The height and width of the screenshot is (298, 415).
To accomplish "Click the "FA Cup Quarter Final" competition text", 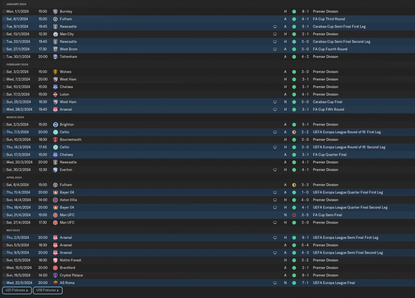I will 330,155.
